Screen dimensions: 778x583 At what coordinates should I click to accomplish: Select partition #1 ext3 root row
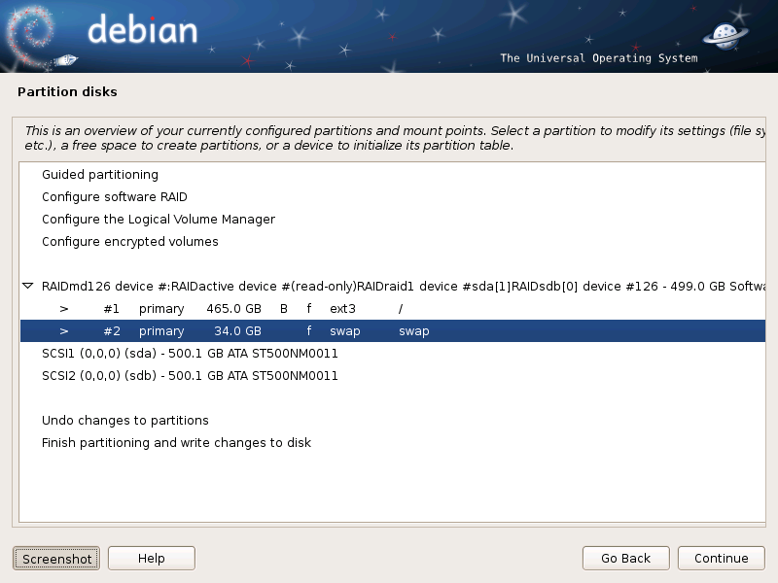click(x=393, y=308)
